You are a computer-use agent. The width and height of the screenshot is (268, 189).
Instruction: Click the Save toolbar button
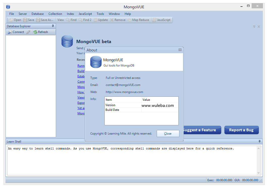coord(29,20)
